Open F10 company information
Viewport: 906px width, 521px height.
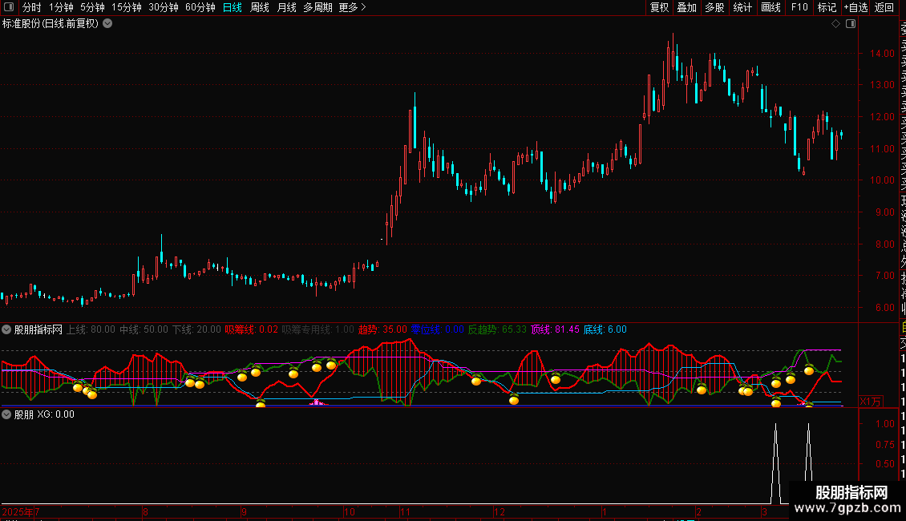799,7
